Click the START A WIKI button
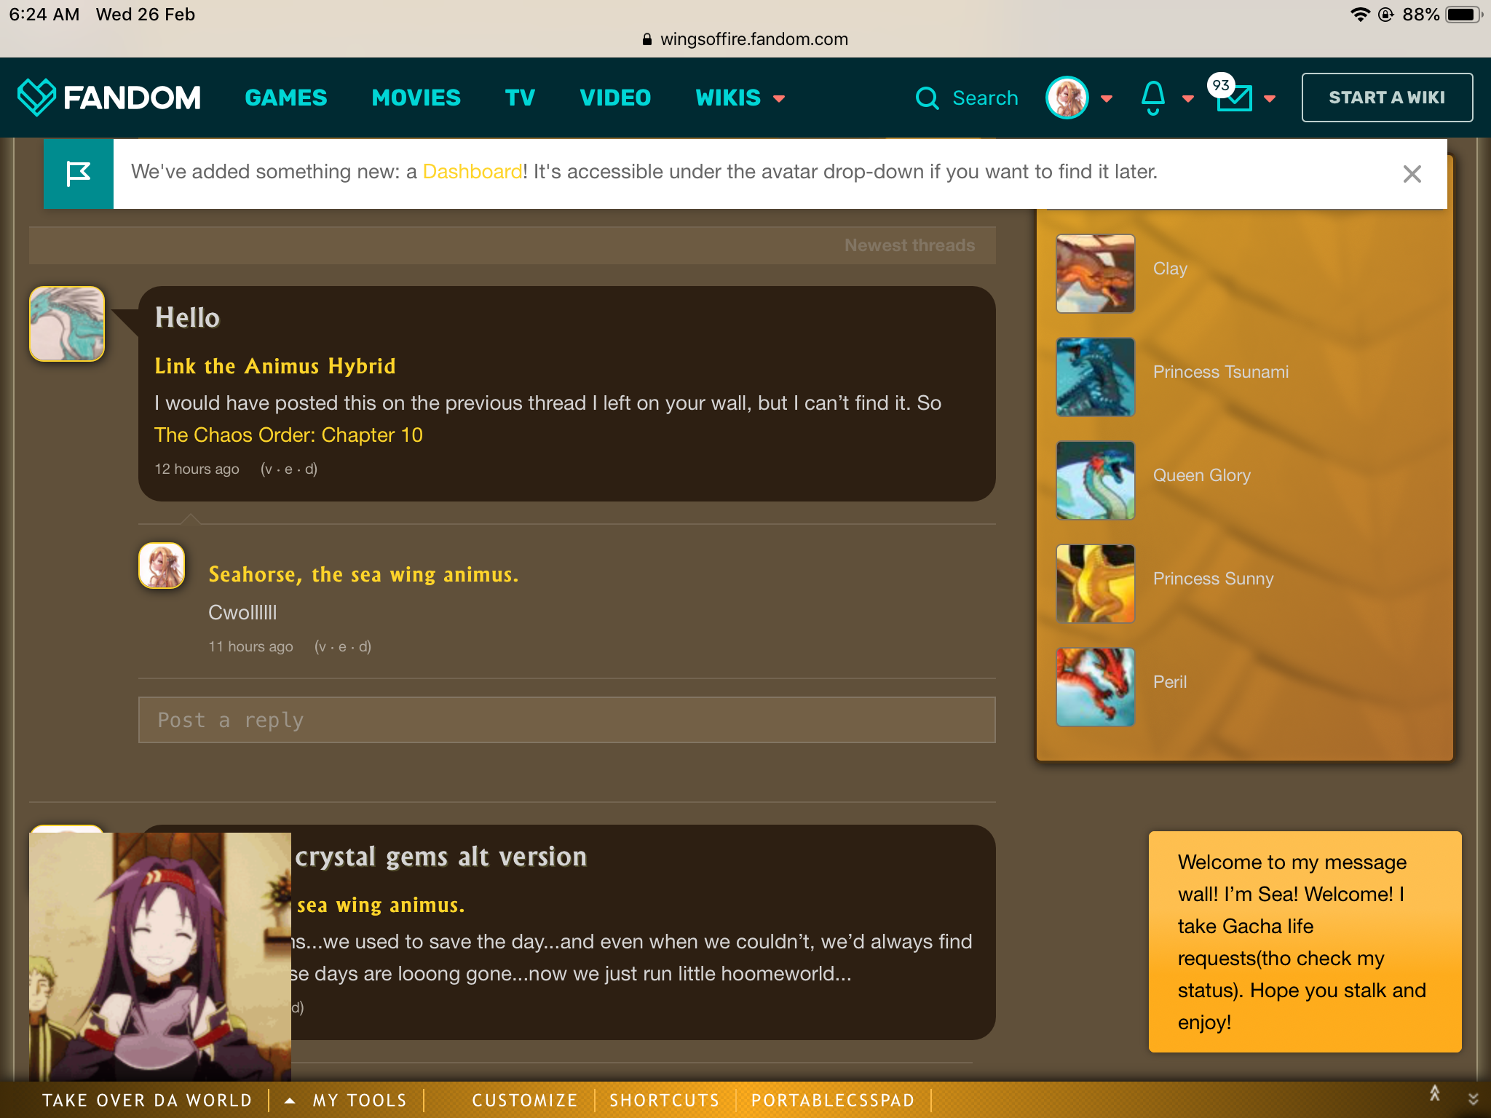 1387,98
